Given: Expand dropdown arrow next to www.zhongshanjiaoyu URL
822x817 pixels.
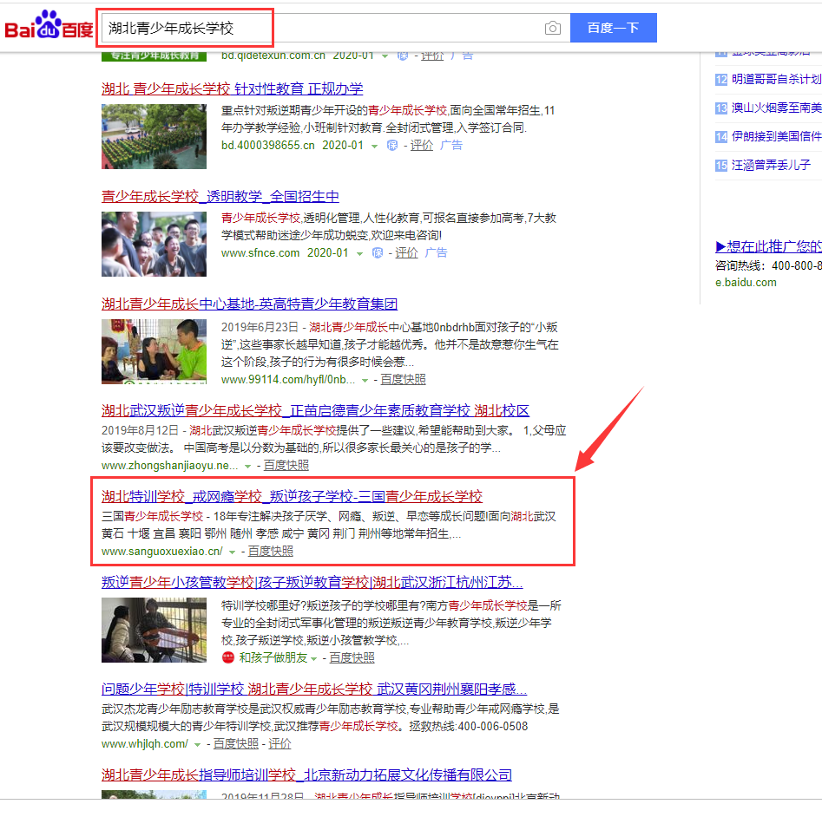Looking at the screenshot, I should click(x=247, y=466).
